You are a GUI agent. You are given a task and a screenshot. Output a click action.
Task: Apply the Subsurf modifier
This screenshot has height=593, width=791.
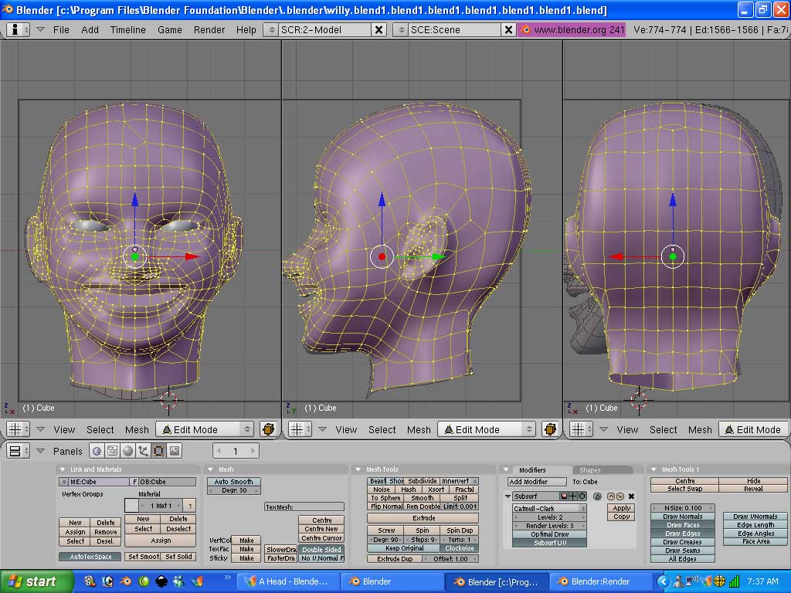(621, 508)
